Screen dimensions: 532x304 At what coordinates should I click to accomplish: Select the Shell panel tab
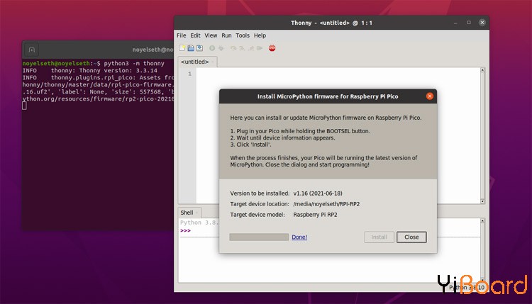coord(187,213)
